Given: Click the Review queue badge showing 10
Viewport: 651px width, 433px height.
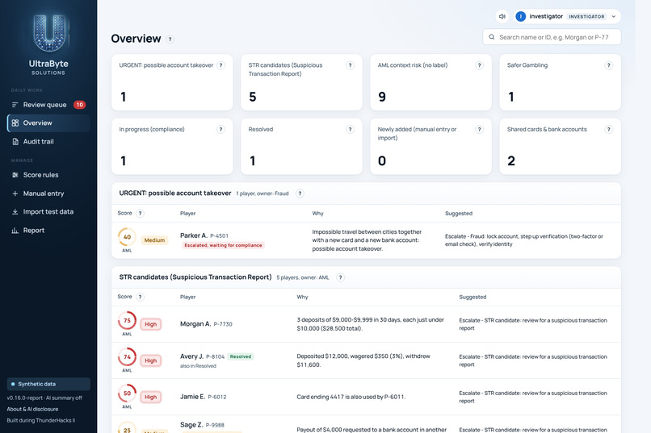Looking at the screenshot, I should (79, 105).
